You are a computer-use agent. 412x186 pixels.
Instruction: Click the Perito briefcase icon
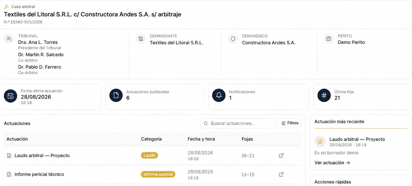click(329, 39)
